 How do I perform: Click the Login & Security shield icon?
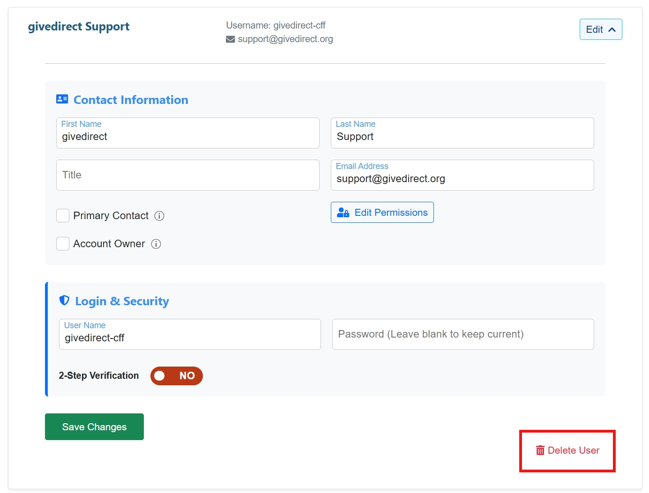tap(64, 301)
